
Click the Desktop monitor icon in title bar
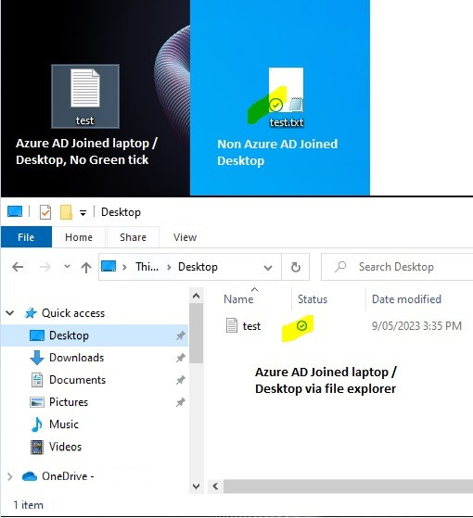15,212
